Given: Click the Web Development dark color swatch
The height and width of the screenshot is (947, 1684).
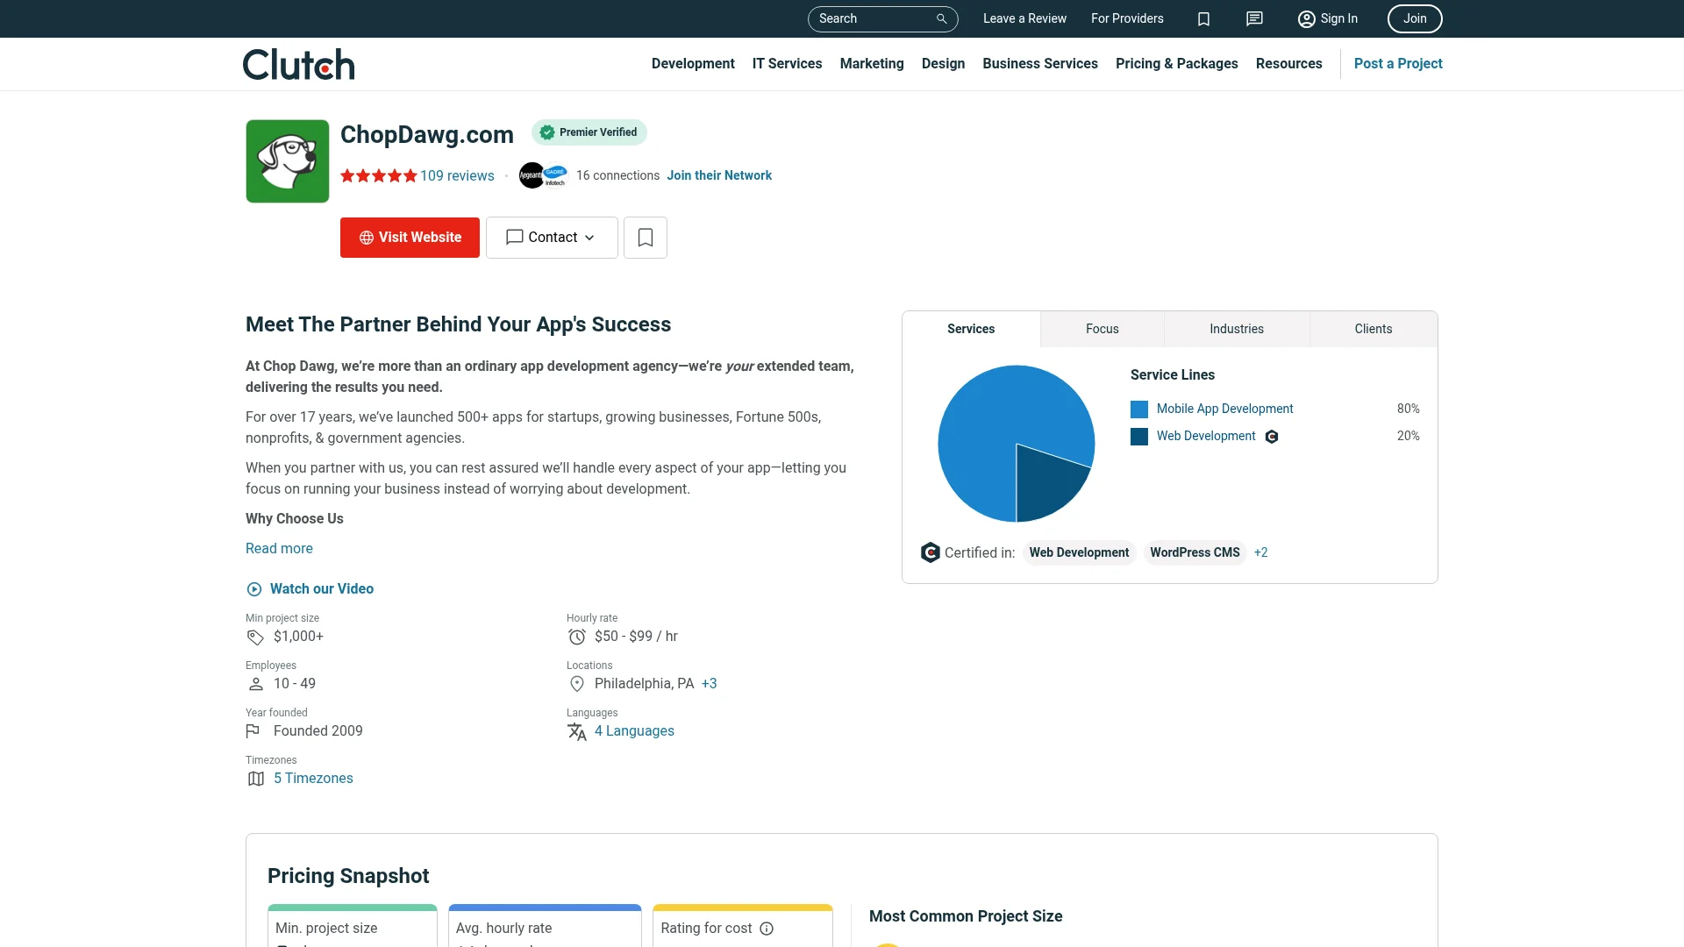Looking at the screenshot, I should coord(1139,437).
